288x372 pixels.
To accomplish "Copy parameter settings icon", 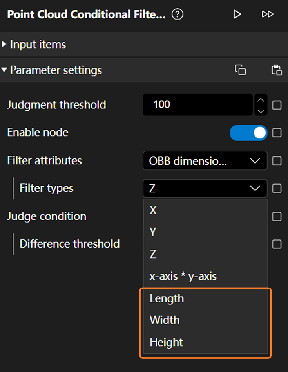I will tap(240, 70).
